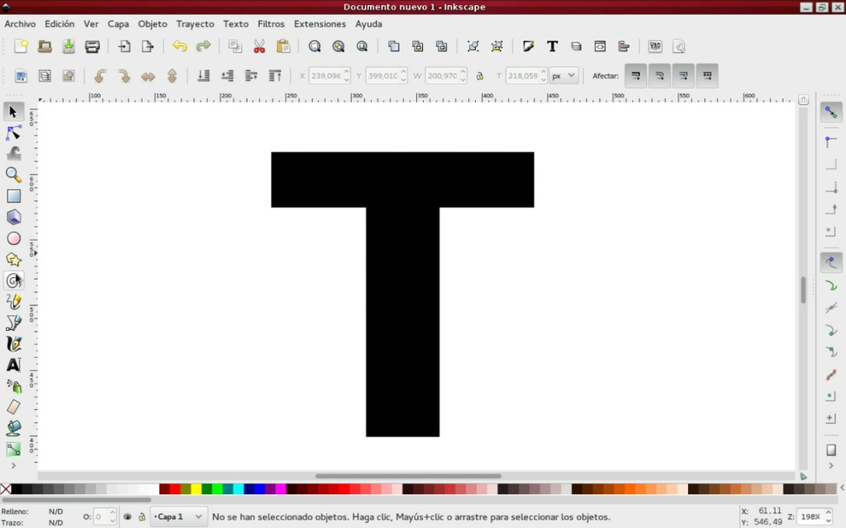The width and height of the screenshot is (846, 528).
Task: Select the Spiral tool
Action: point(13,280)
